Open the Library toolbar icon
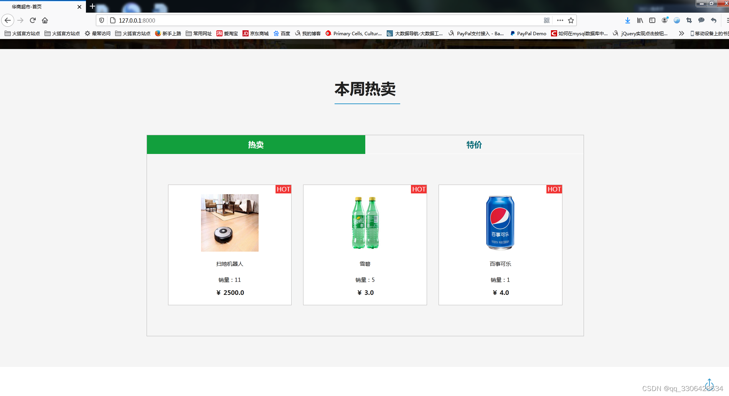This screenshot has height=396, width=729. (640, 20)
